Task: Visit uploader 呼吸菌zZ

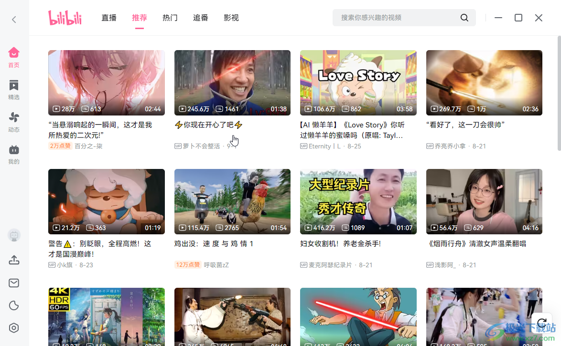Action: point(216,265)
